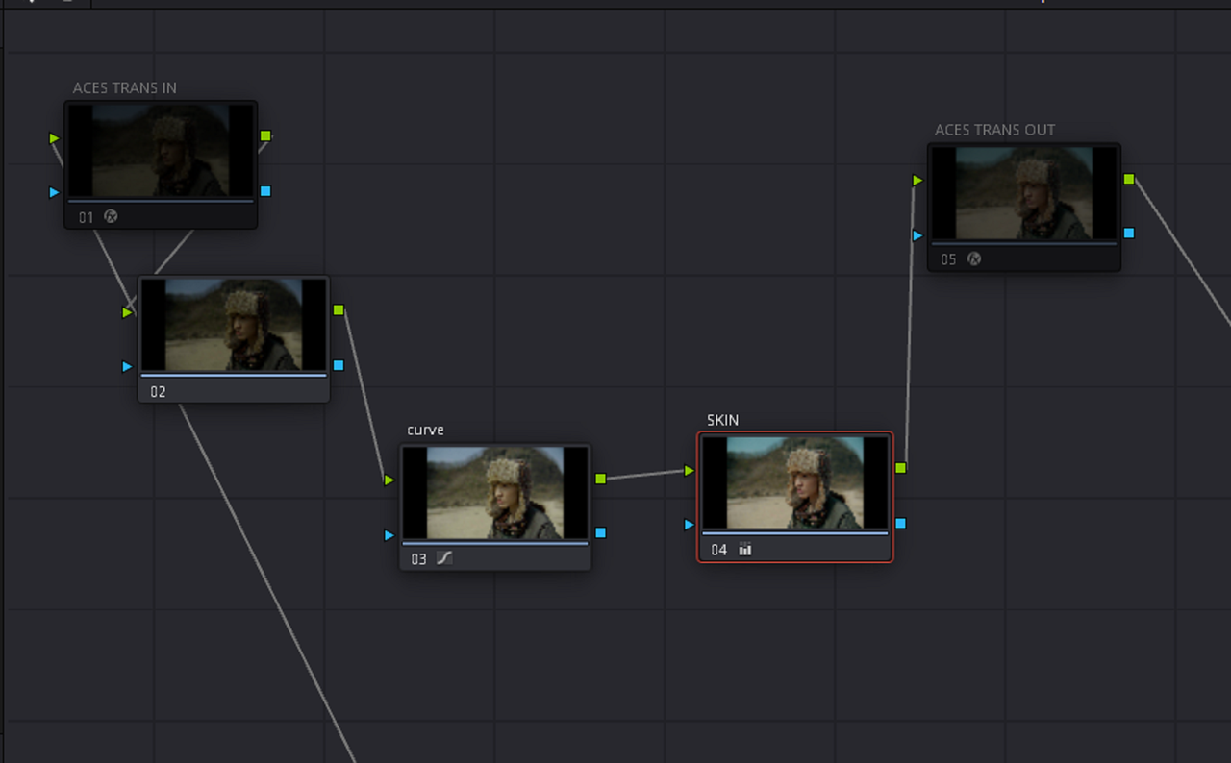Screen dimensions: 1231x763
Task: Select node 02 thumbnail
Action: 234,325
